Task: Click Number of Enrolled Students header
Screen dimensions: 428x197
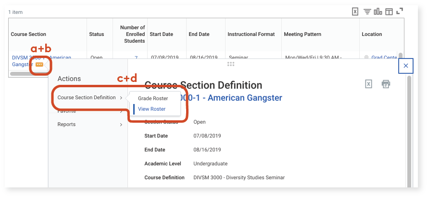Action: [132, 35]
